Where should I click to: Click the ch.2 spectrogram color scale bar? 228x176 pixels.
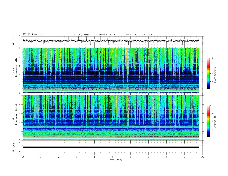point(208,121)
